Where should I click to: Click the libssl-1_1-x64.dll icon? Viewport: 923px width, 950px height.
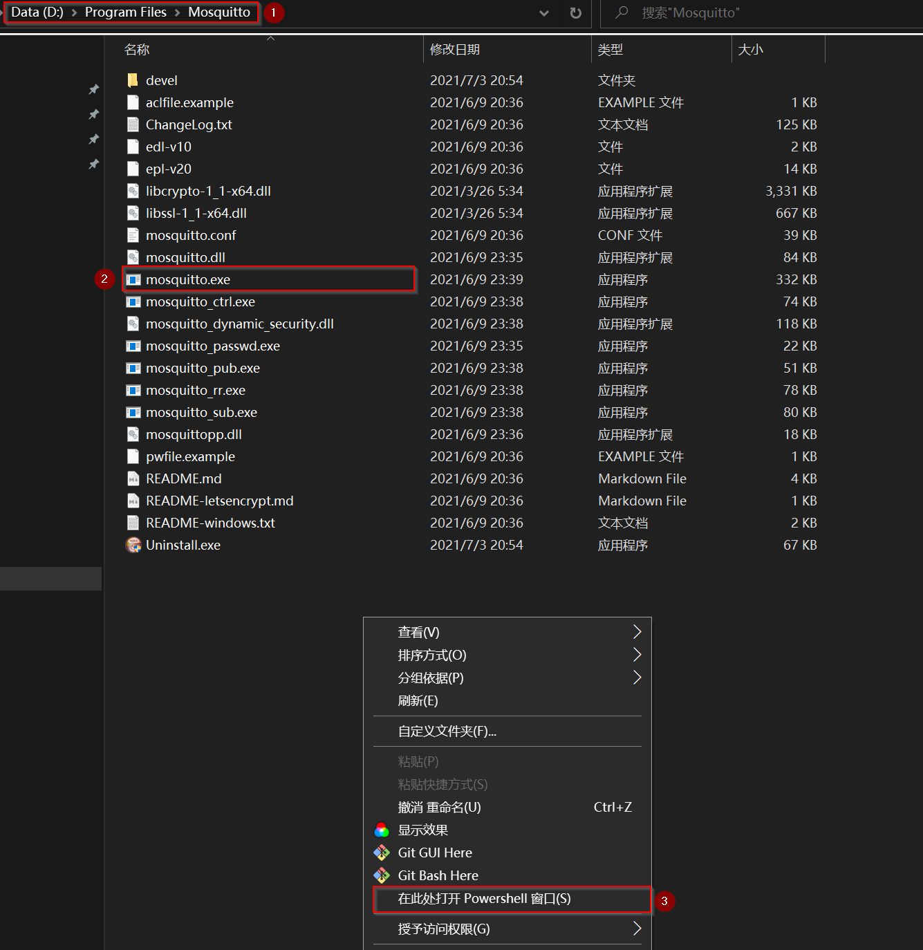pyautogui.click(x=133, y=213)
